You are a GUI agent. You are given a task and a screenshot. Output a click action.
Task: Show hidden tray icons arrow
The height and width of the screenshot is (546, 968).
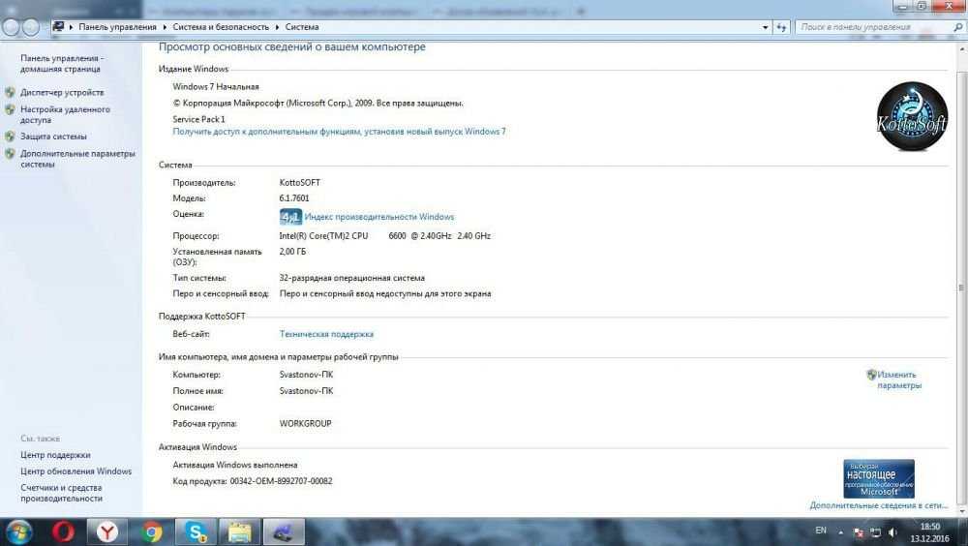840,531
